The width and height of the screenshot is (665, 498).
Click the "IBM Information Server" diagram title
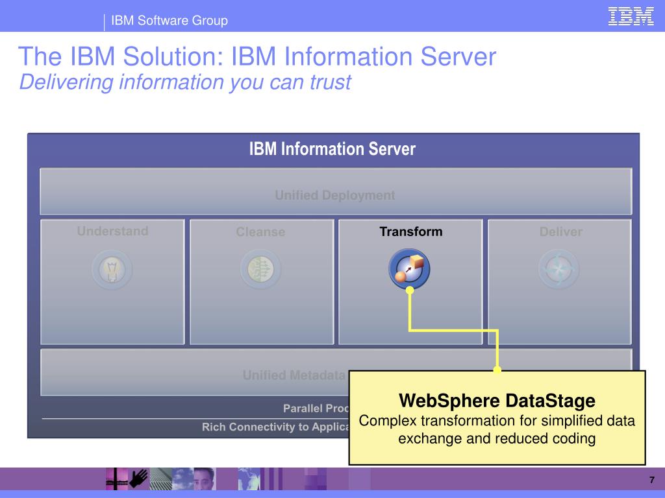point(332,149)
